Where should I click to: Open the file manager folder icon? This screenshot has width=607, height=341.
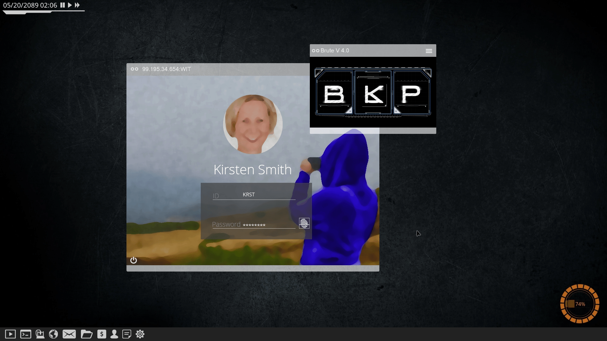pos(86,334)
